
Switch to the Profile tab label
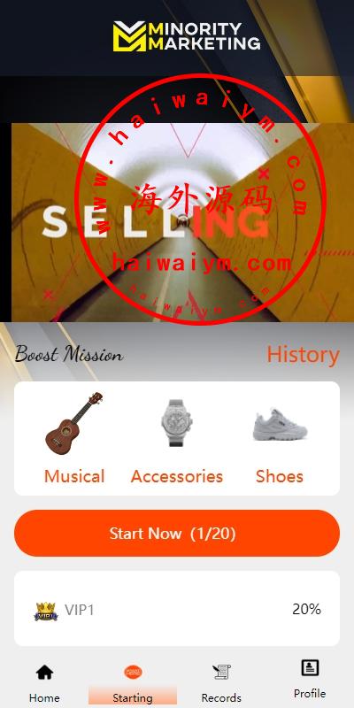point(310,693)
